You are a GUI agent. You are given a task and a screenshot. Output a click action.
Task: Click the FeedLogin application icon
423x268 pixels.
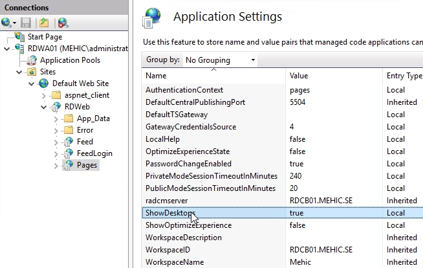(68, 153)
